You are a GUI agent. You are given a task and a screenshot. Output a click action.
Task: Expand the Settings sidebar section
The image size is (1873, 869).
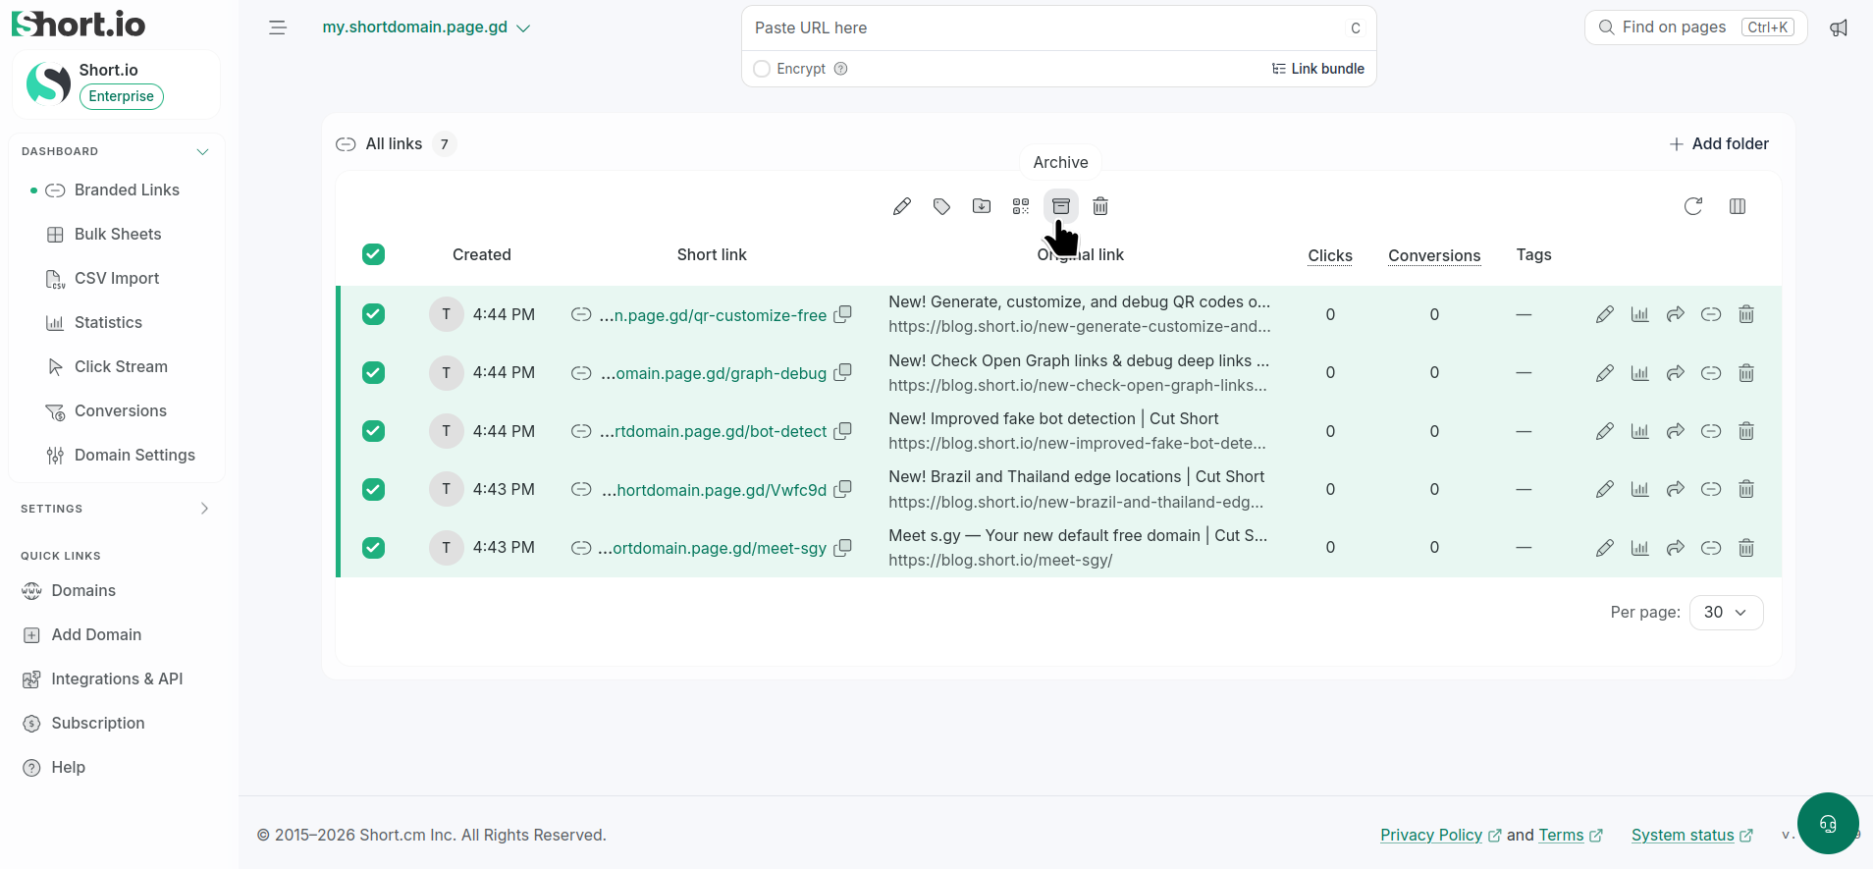tap(116, 509)
